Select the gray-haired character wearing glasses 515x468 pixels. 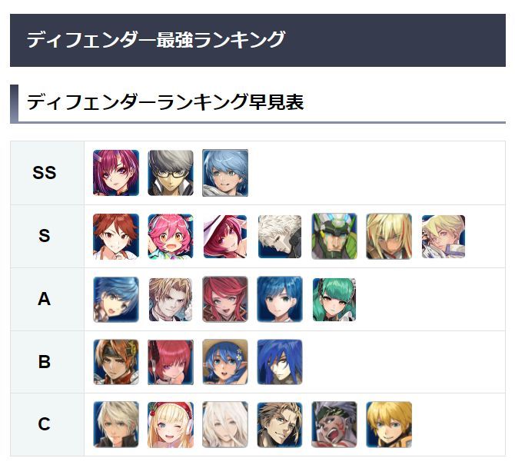tap(171, 173)
